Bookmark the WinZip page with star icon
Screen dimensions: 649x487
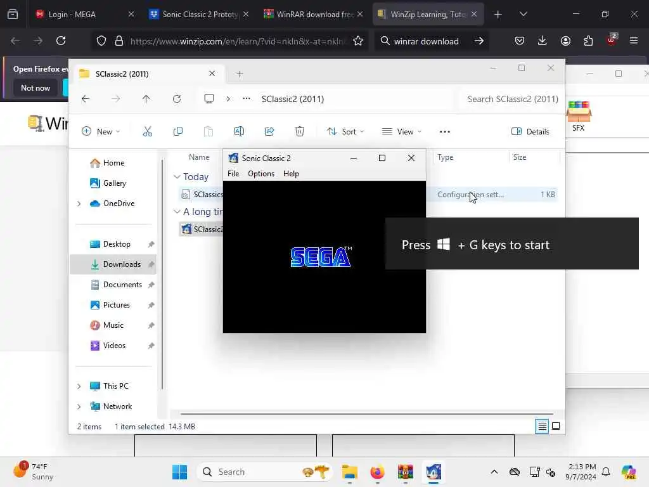358,41
